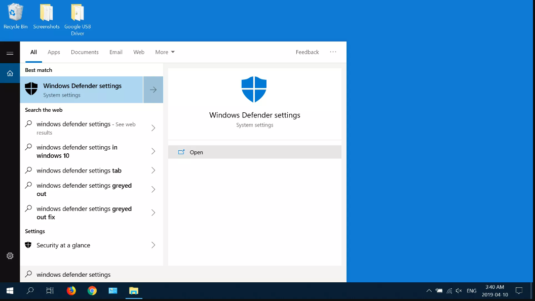
Task: Click the Windows Start button
Action: (x=10, y=291)
